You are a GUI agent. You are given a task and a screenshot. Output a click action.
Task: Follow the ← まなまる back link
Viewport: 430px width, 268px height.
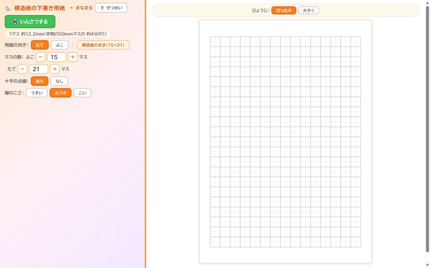point(81,8)
